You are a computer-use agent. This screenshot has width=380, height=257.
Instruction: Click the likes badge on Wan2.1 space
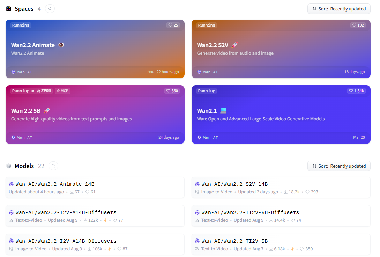[356, 91]
